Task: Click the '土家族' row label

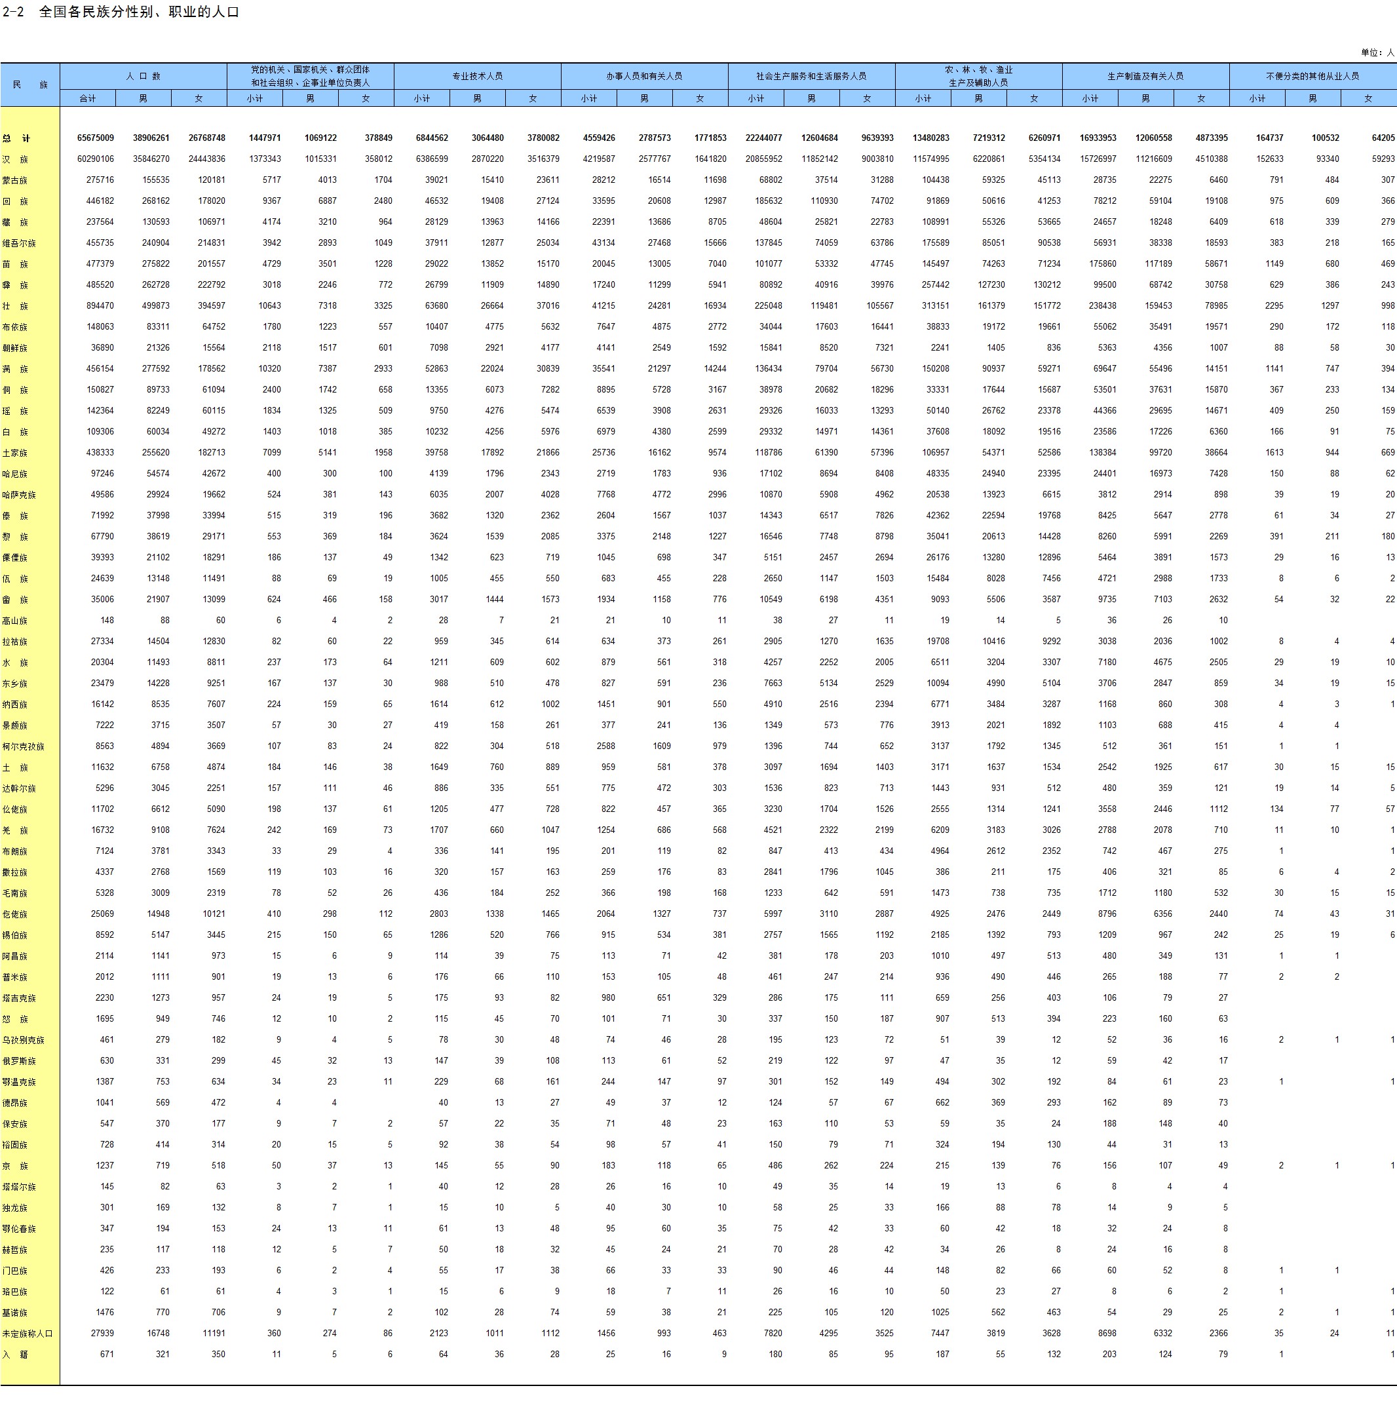Action: [15, 453]
